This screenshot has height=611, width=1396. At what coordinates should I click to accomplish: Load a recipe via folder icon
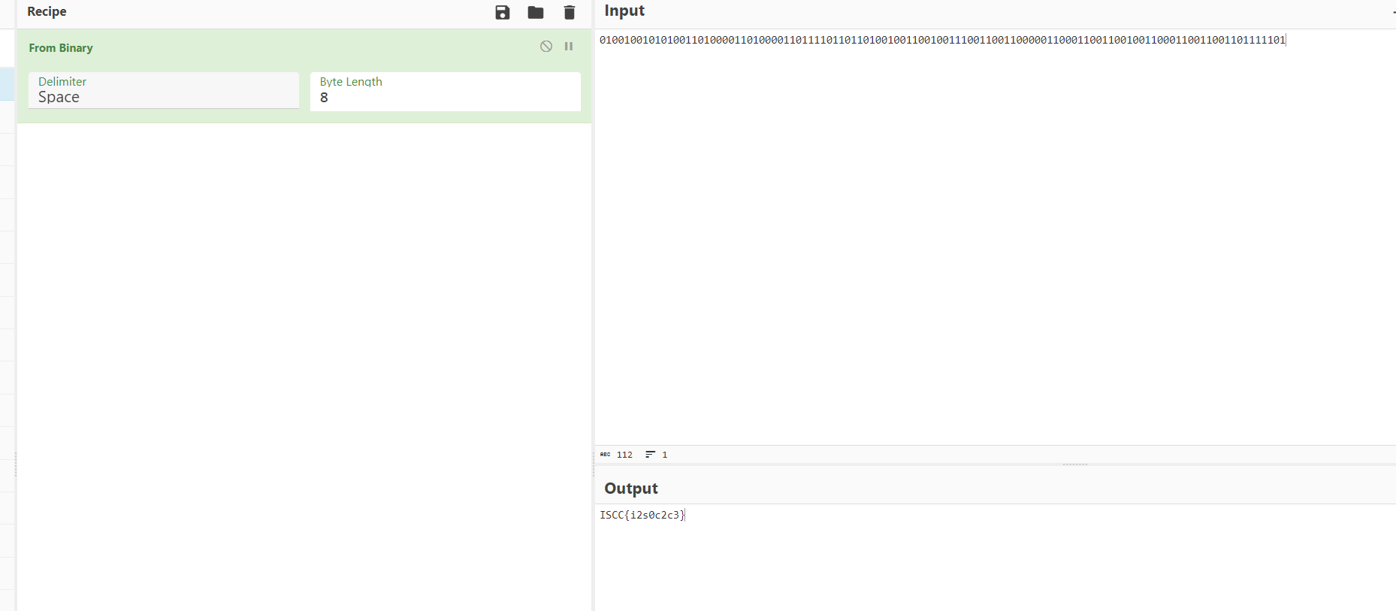[536, 12]
